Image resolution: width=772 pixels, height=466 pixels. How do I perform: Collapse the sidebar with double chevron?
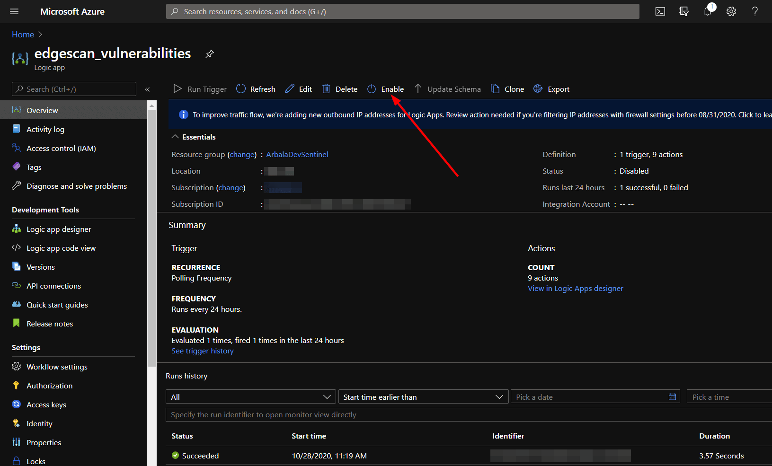[x=147, y=89]
